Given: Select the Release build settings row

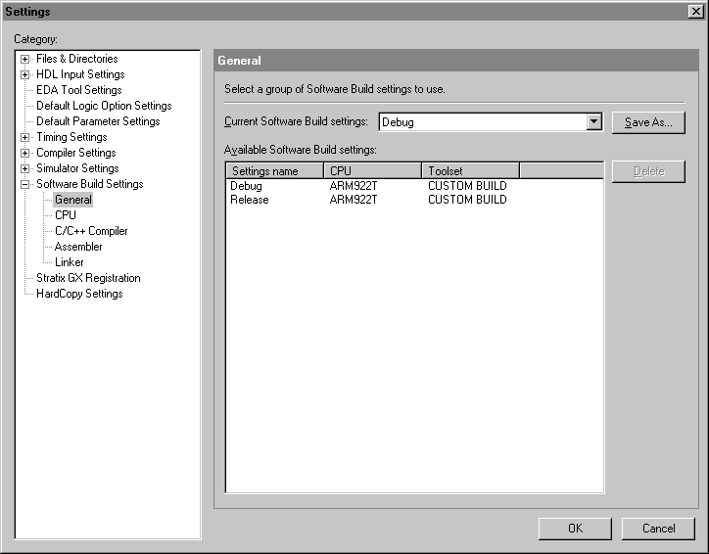Looking at the screenshot, I should pos(250,200).
